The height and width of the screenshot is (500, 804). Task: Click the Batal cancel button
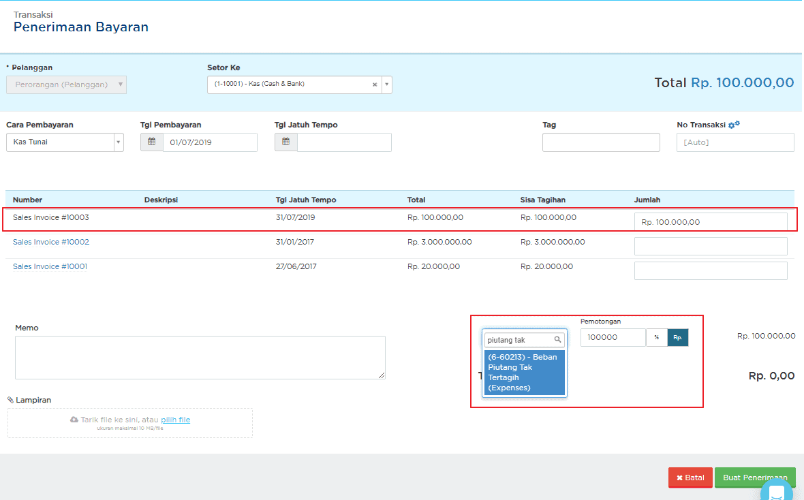click(x=690, y=478)
